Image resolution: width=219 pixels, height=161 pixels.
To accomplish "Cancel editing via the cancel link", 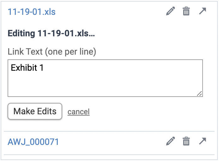I will (79, 111).
